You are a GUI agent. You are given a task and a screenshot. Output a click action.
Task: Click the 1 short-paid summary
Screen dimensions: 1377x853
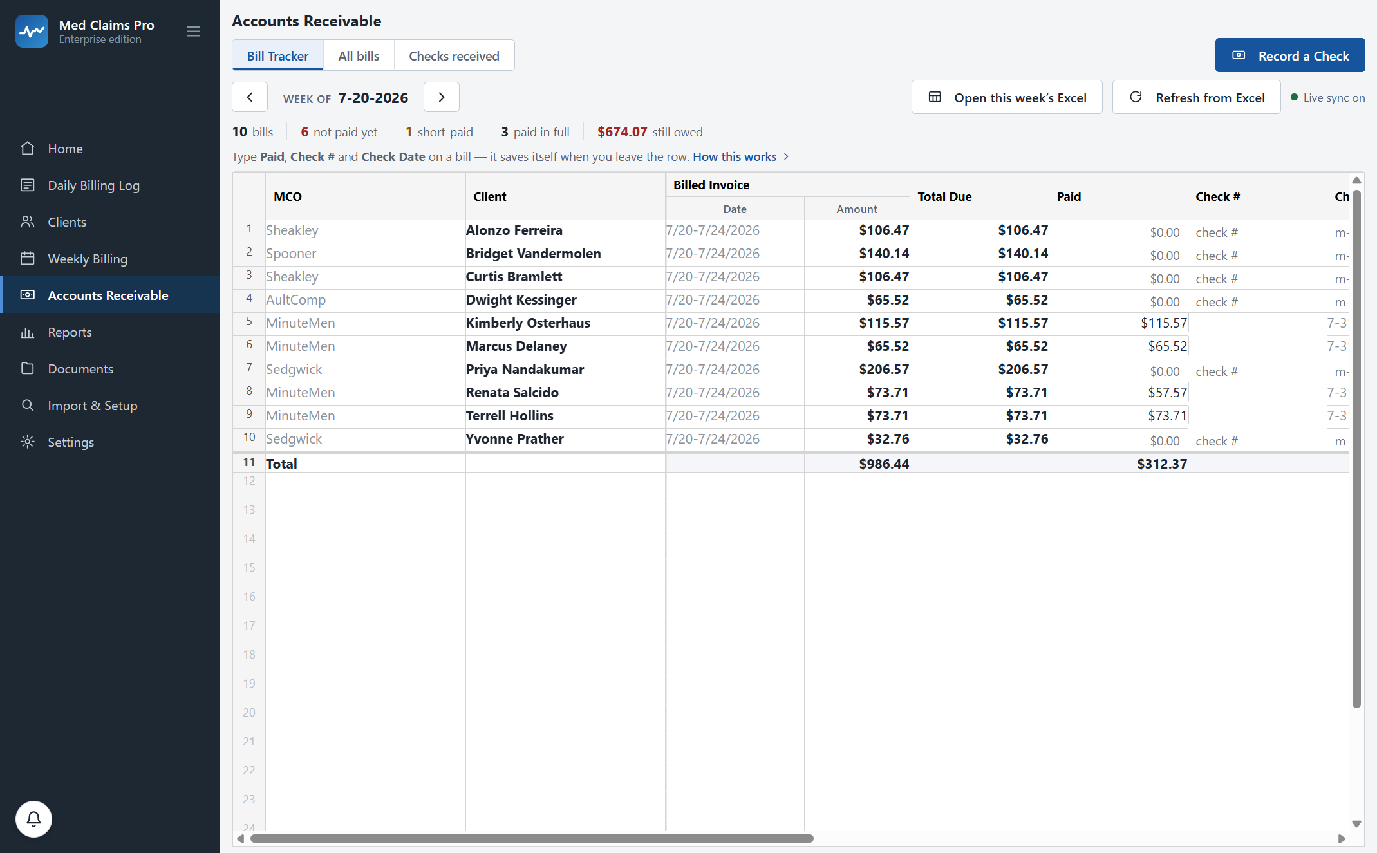pyautogui.click(x=439, y=132)
